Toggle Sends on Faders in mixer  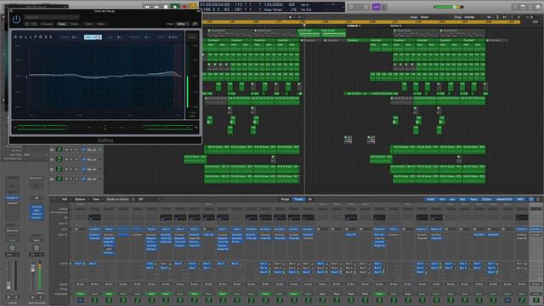pyautogui.click(x=117, y=200)
